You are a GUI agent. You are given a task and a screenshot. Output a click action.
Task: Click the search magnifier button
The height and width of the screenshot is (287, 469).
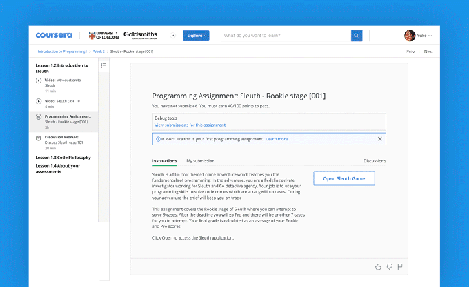(x=357, y=35)
